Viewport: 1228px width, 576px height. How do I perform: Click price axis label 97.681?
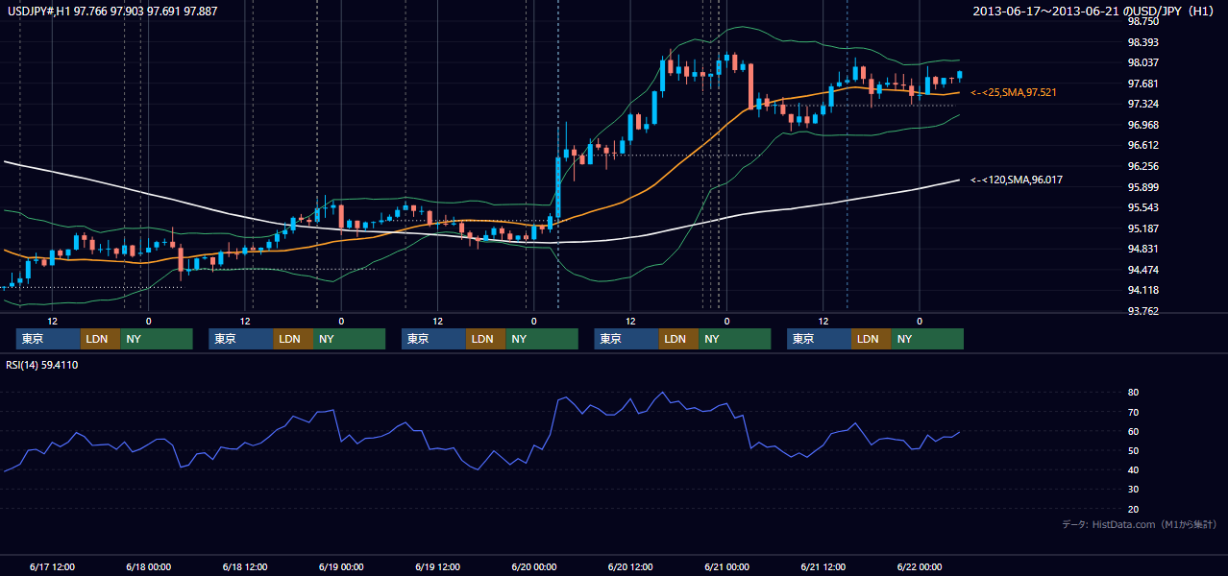1143,84
